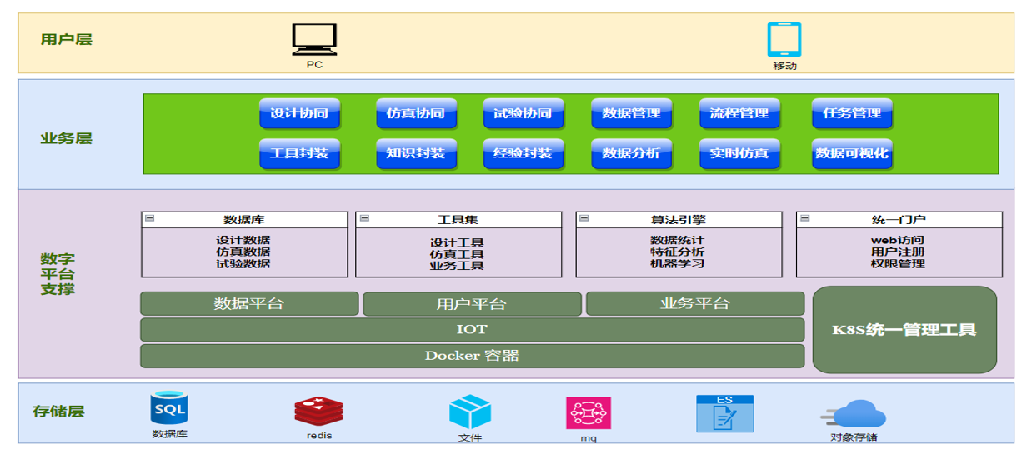Click the SQL database icon
This screenshot has height=454, width=1032.
169,408
